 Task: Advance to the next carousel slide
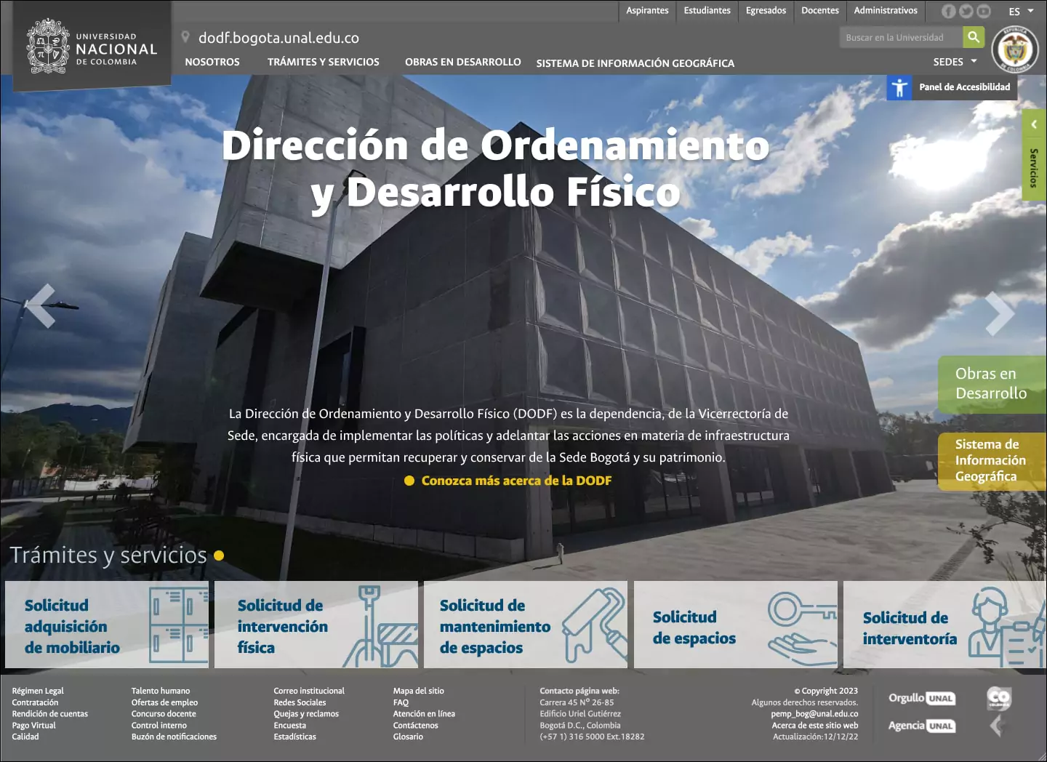tap(1000, 313)
